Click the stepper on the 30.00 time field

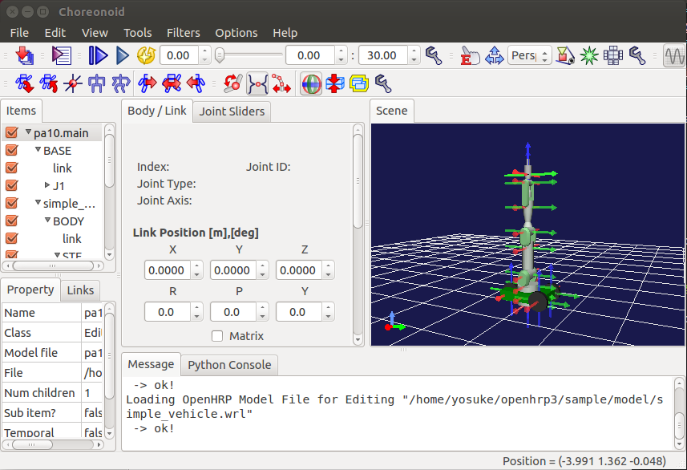(x=414, y=55)
